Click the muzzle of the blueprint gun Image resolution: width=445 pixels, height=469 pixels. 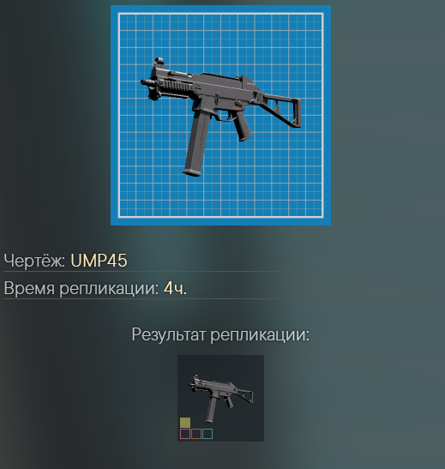146,82
